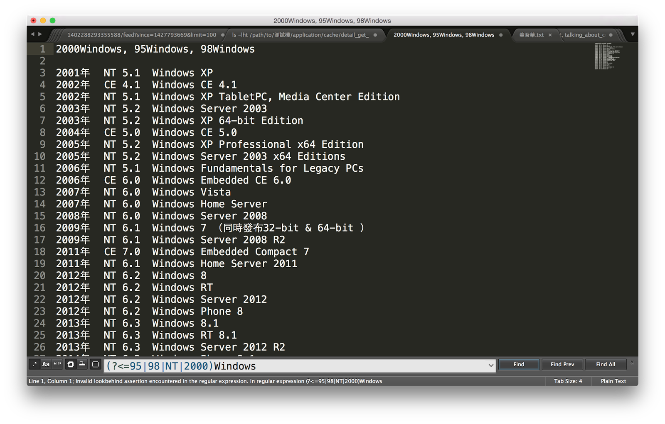Screen dimensions: 665x424
Task: Click 'Windows Embedded CE 6.0' text
Action: 222,180
